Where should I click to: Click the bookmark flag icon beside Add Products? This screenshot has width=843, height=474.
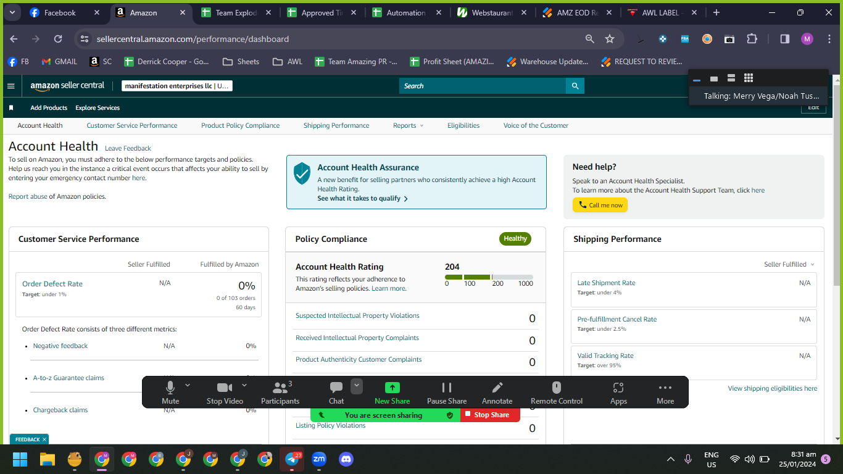point(11,108)
